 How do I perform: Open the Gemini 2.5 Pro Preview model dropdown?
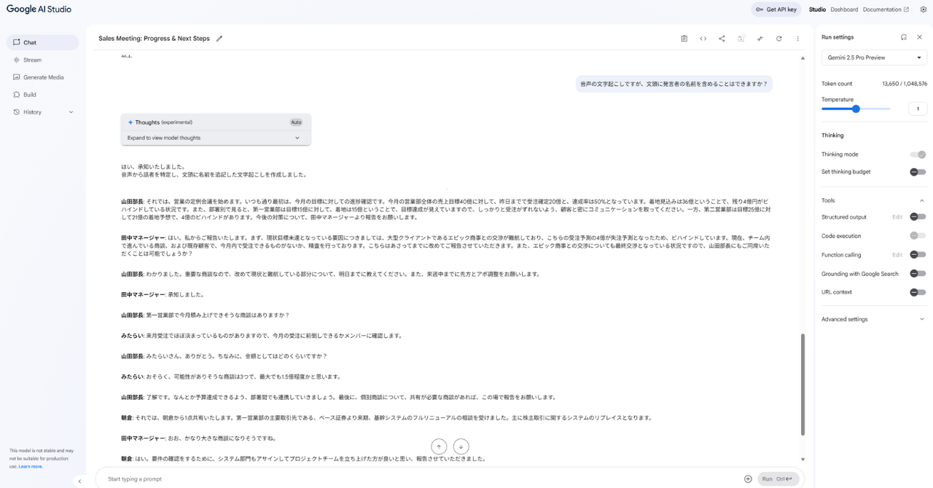(873, 58)
